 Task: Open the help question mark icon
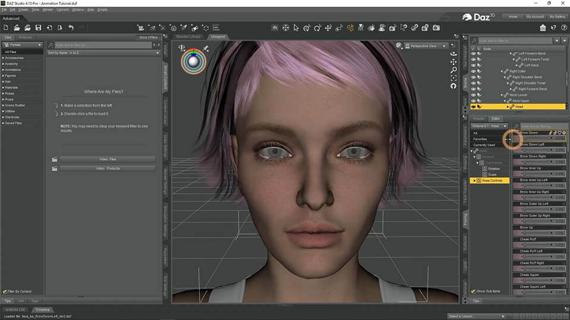tap(564, 28)
